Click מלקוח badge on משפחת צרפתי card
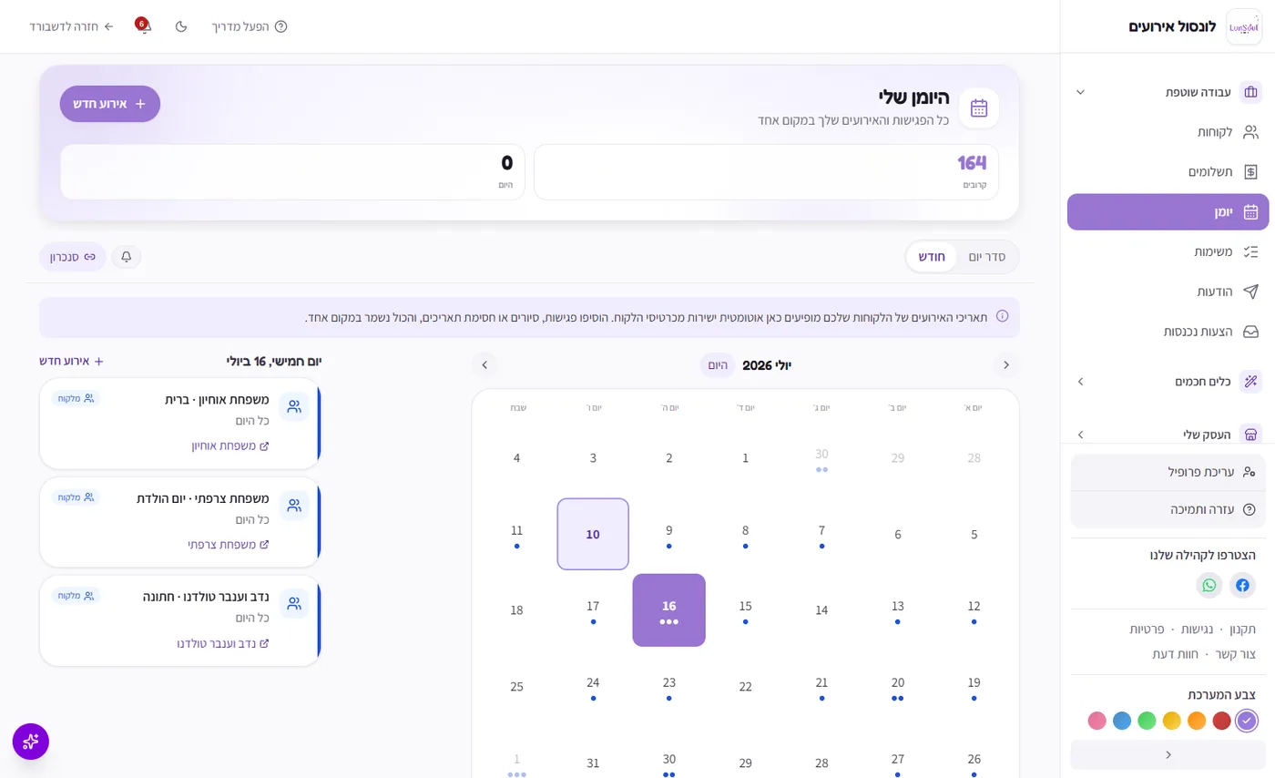The image size is (1275, 778). point(76,497)
